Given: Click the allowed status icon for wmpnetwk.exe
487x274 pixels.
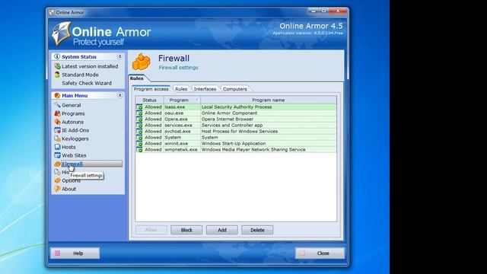Looking at the screenshot, I should pyautogui.click(x=139, y=149).
